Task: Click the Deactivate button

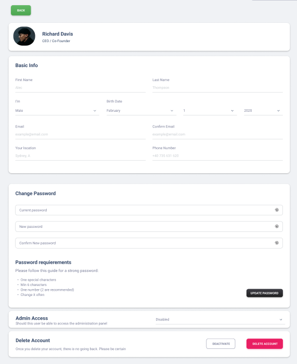Action: coord(221,344)
